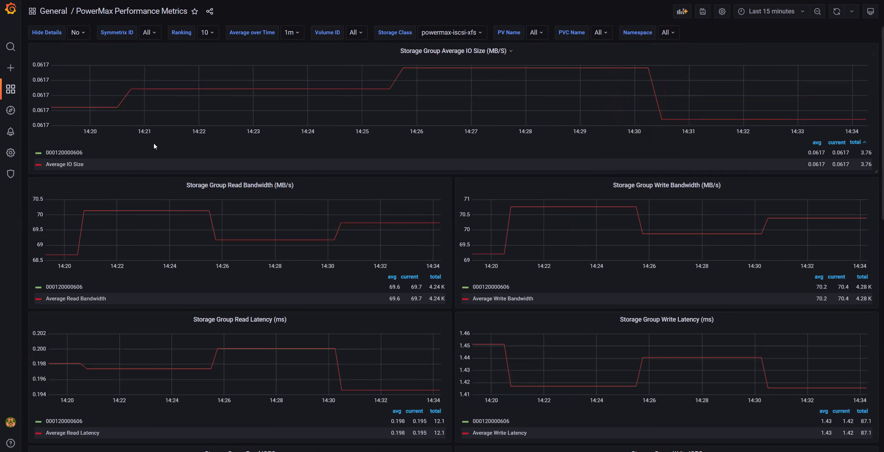
Task: Click the zoom out time range icon
Action: click(x=817, y=11)
